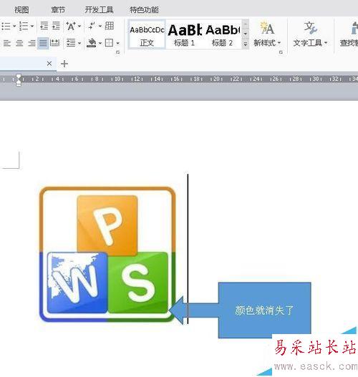358x377 pixels.
Task: Open the 文字工具 menu
Action: tap(310, 34)
